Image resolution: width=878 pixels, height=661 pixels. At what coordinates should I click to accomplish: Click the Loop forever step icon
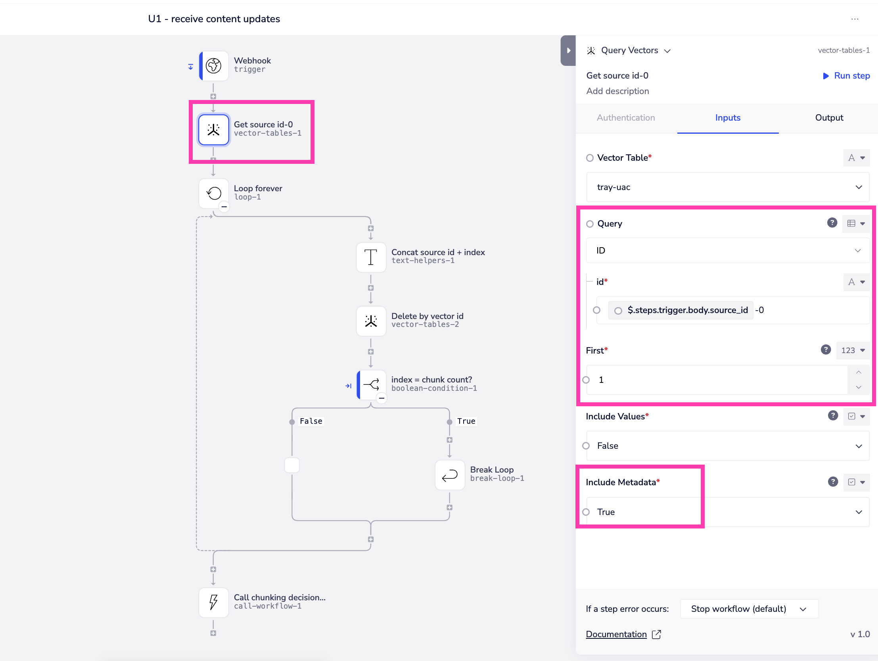click(x=213, y=194)
